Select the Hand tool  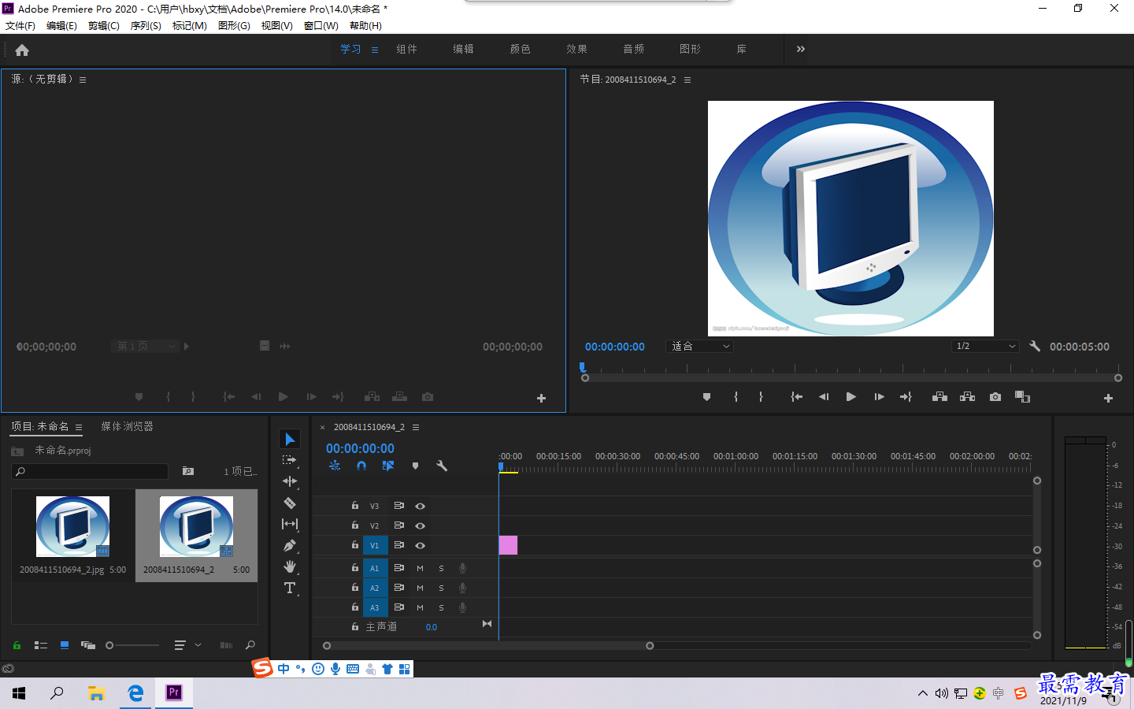[x=290, y=566]
